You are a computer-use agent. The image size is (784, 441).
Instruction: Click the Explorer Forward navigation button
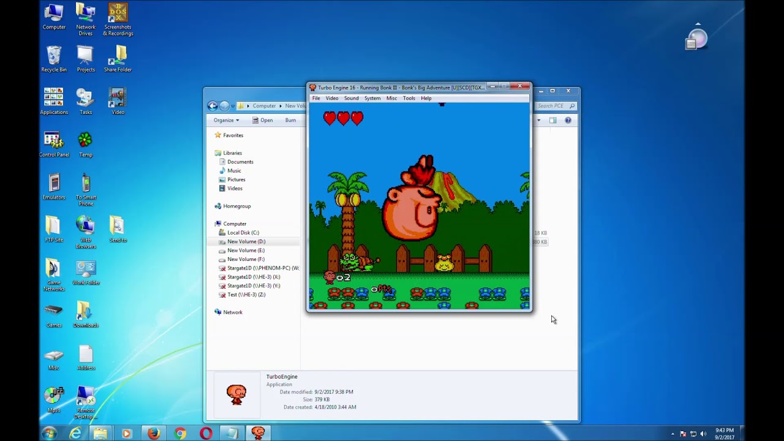coord(224,106)
